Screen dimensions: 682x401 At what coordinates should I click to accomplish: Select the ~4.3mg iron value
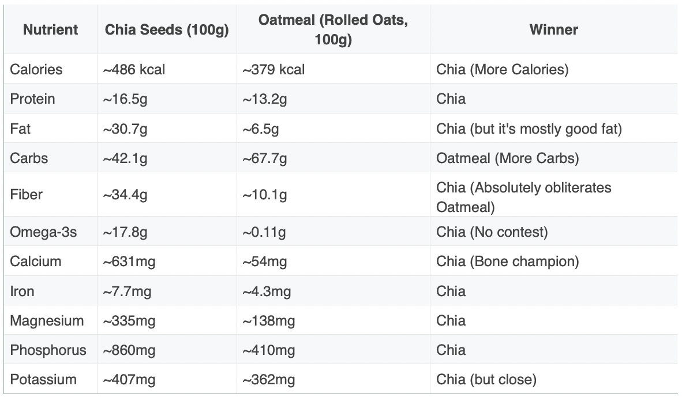coord(267,291)
